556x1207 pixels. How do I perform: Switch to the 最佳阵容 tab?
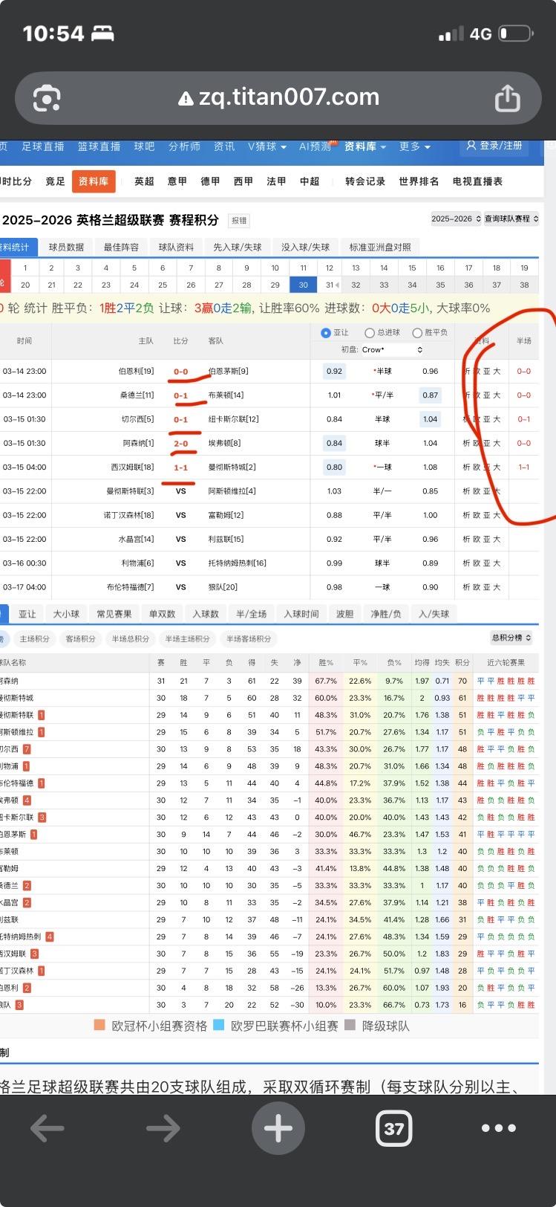pyautogui.click(x=121, y=247)
